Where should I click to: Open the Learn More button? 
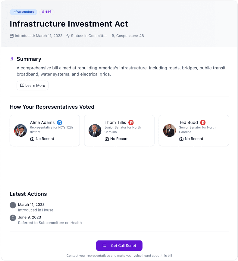click(x=33, y=86)
